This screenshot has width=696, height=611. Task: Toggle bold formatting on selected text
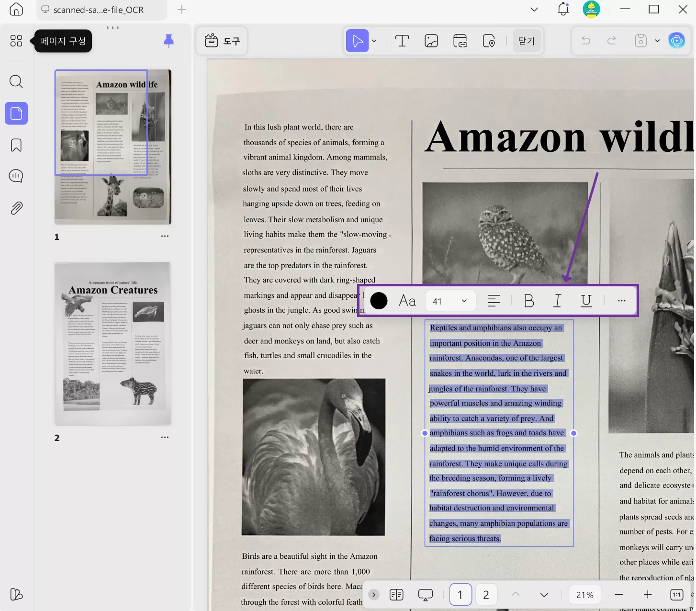[529, 301]
